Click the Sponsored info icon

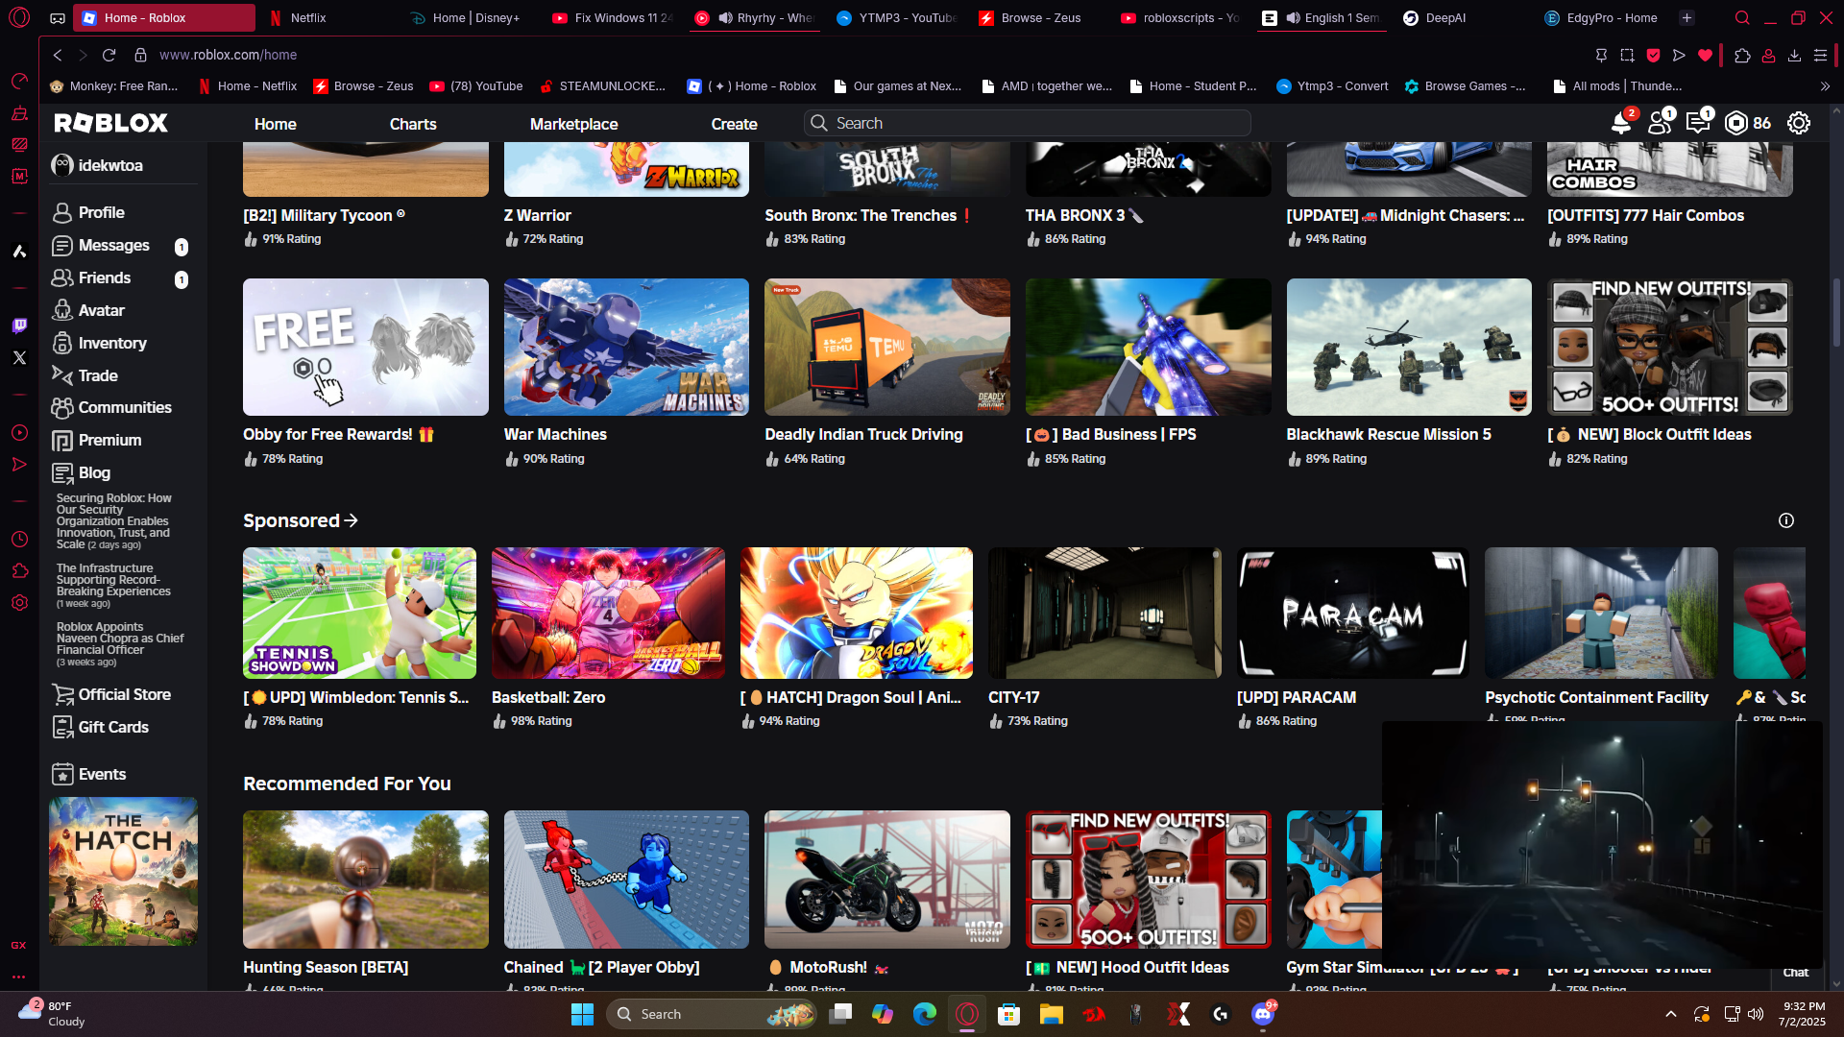(x=1786, y=520)
